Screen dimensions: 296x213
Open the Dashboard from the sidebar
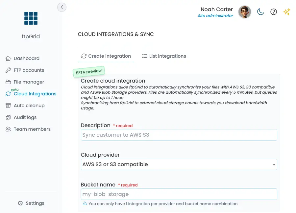click(x=27, y=58)
